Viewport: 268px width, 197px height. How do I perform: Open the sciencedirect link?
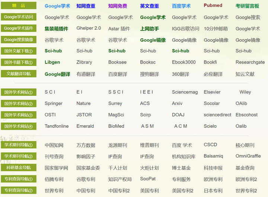217,115
